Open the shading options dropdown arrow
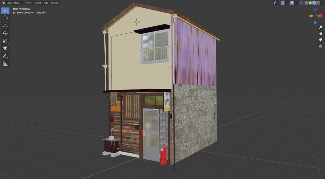Screen dimensions: 325x179 pyautogui.click(x=322, y=3)
